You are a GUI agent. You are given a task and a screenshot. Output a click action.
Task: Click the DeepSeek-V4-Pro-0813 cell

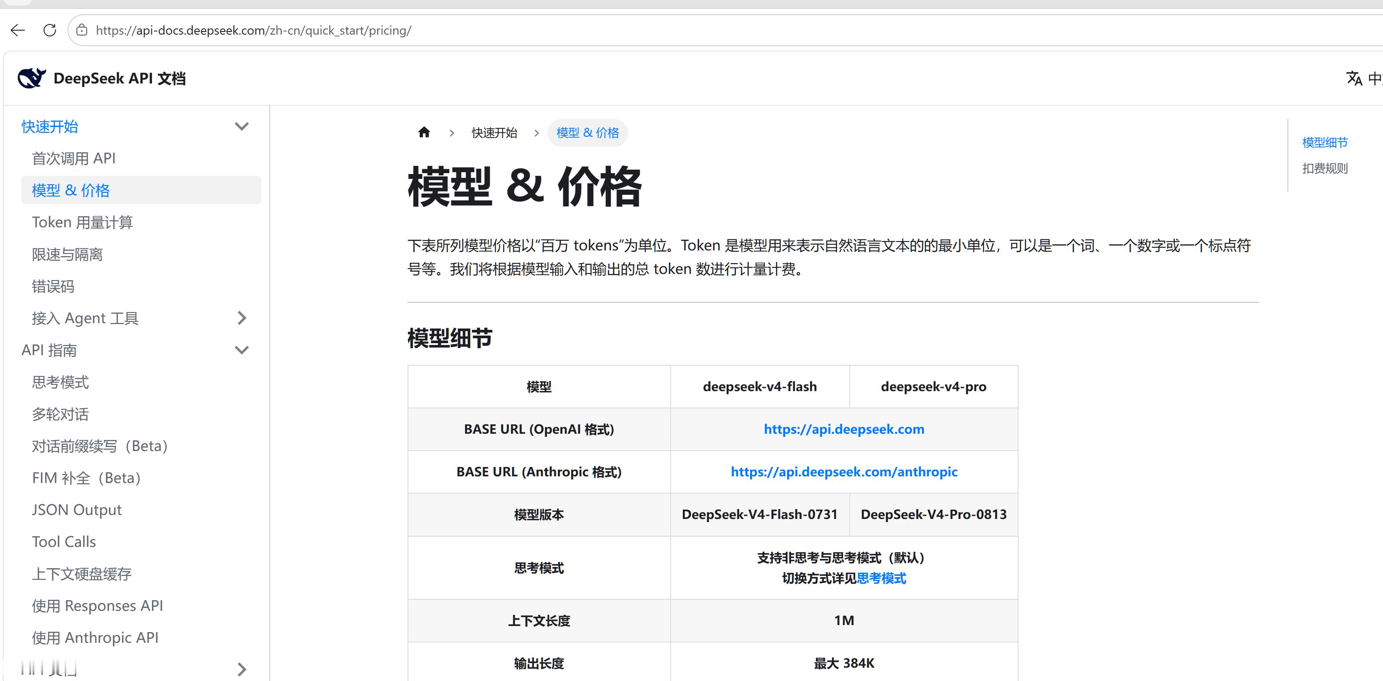pyautogui.click(x=934, y=514)
